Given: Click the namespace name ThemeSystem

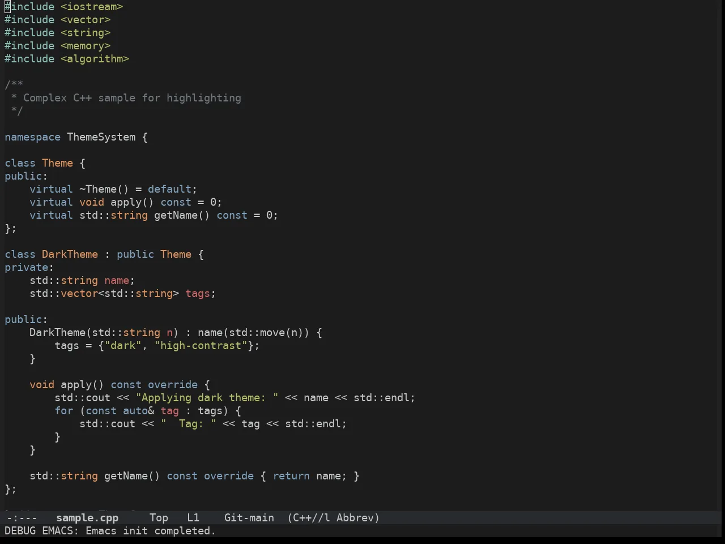Looking at the screenshot, I should point(101,137).
